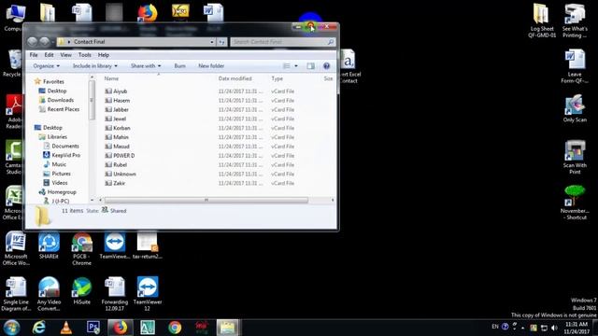Open Chrome from the taskbar

175,328
